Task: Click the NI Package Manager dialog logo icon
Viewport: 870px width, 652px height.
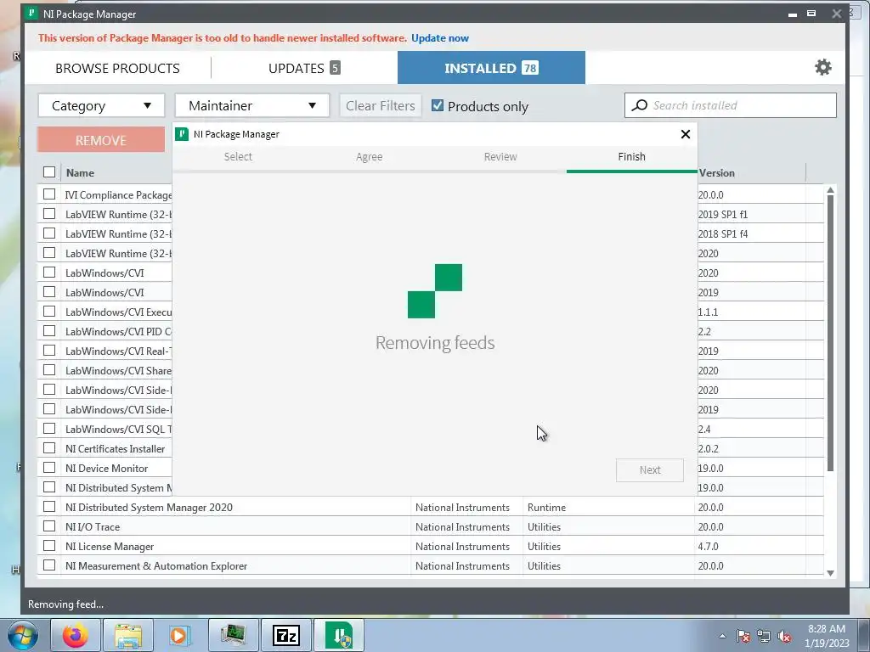Action: tap(182, 134)
